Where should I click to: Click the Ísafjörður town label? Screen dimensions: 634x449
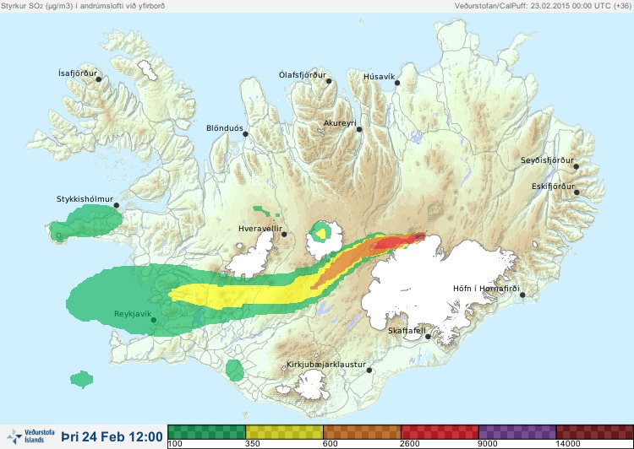78,73
